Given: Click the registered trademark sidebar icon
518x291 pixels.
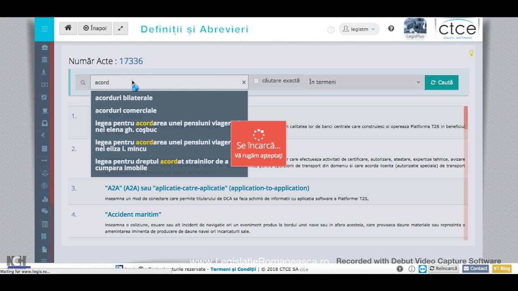Looking at the screenshot, I should click(45, 186).
